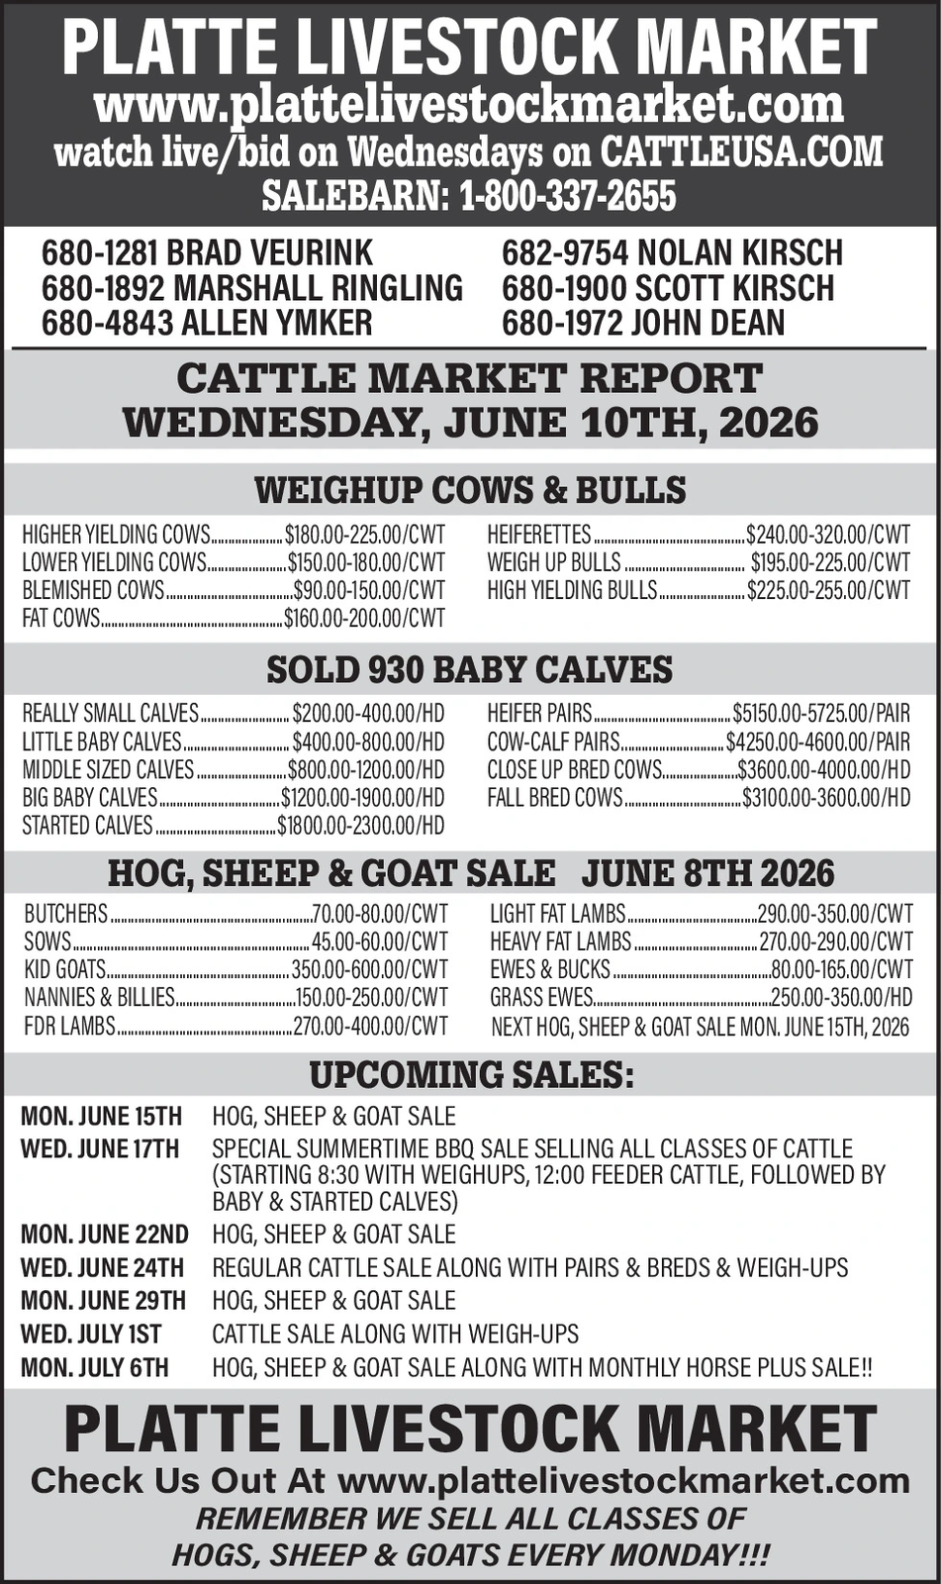Select the Heifer Pairs price line
The image size is (941, 1584).
[x=699, y=714]
